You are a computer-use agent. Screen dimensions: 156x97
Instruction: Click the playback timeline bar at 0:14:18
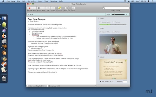[x=66, y=14]
